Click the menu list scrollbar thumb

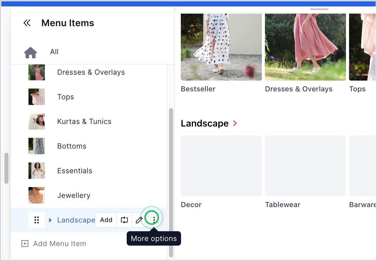(171, 183)
